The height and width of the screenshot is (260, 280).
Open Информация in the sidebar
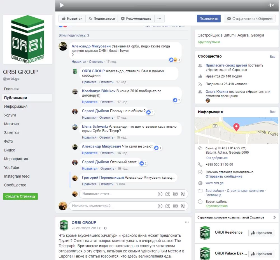(x=16, y=107)
